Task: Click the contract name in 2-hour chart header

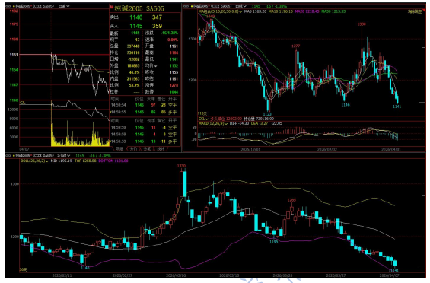Action: tap(34, 155)
